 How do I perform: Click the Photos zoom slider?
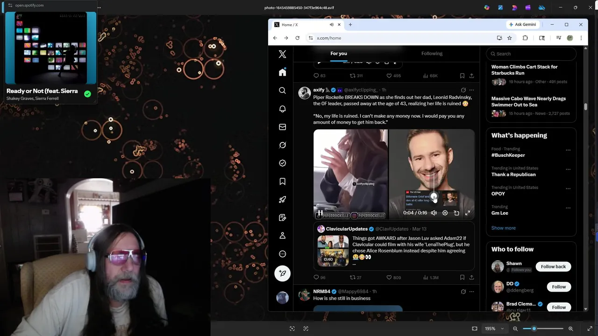tap(543, 329)
